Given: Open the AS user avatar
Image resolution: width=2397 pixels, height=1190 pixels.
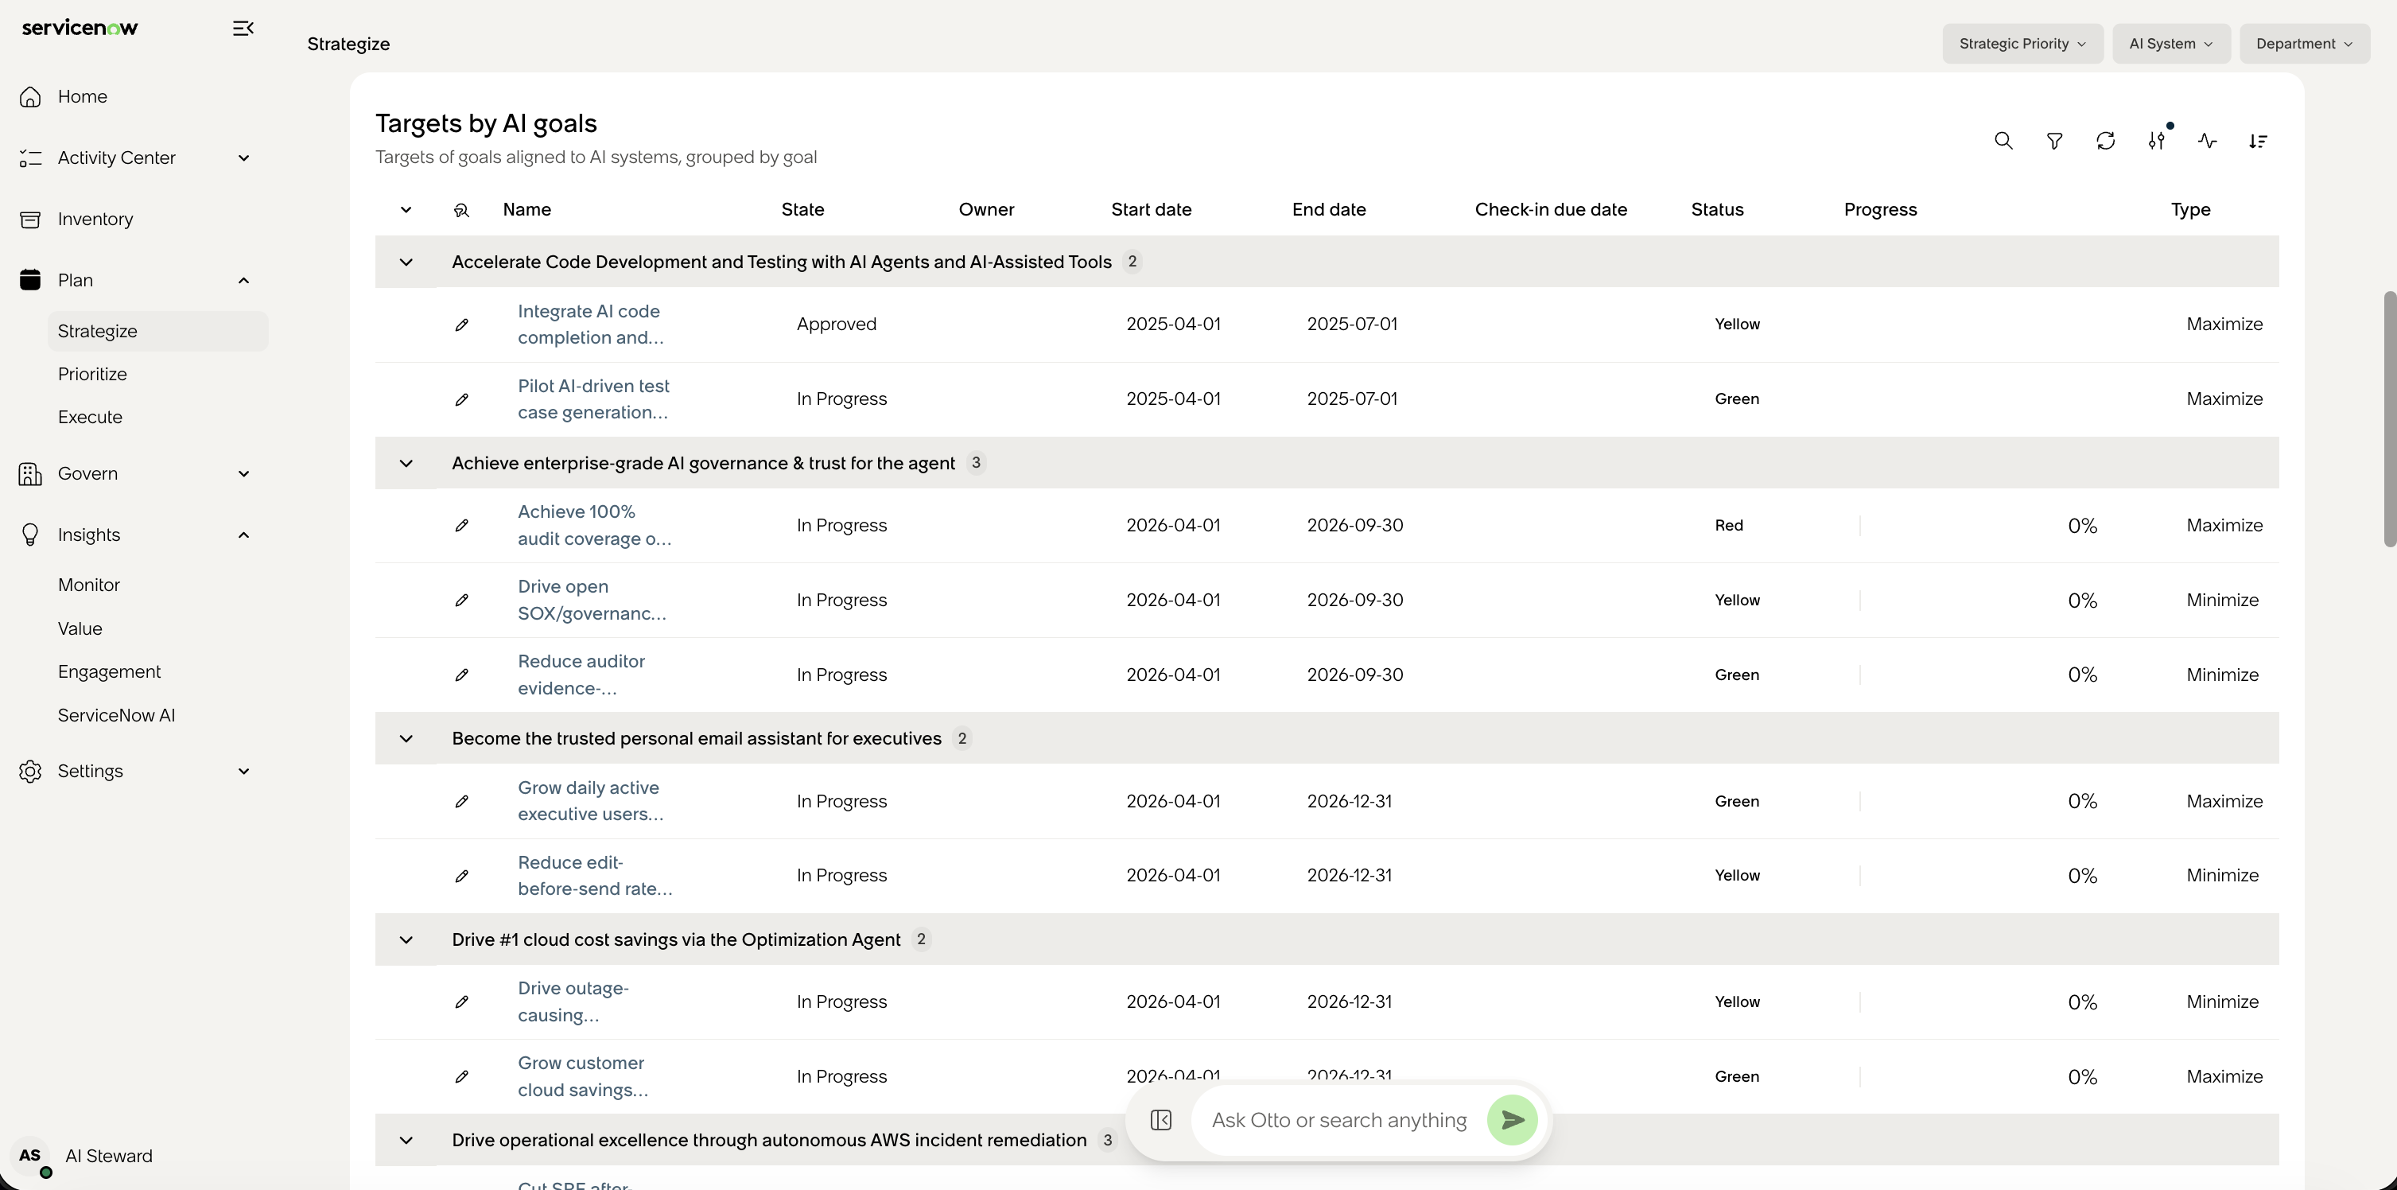Looking at the screenshot, I should [29, 1156].
